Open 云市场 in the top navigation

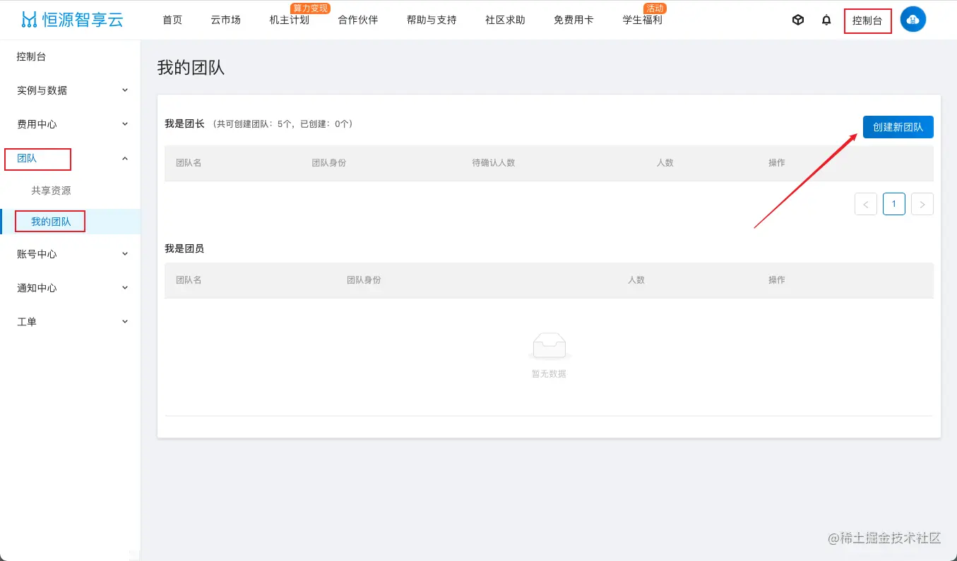point(225,20)
